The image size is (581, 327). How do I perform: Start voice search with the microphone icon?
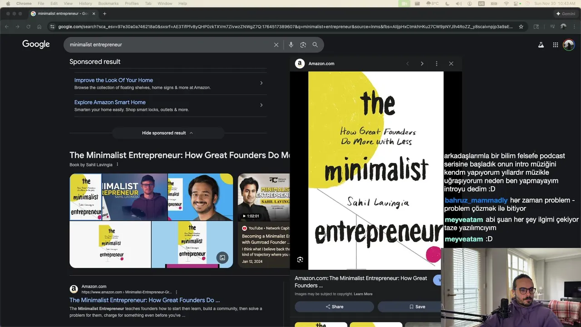click(x=291, y=45)
